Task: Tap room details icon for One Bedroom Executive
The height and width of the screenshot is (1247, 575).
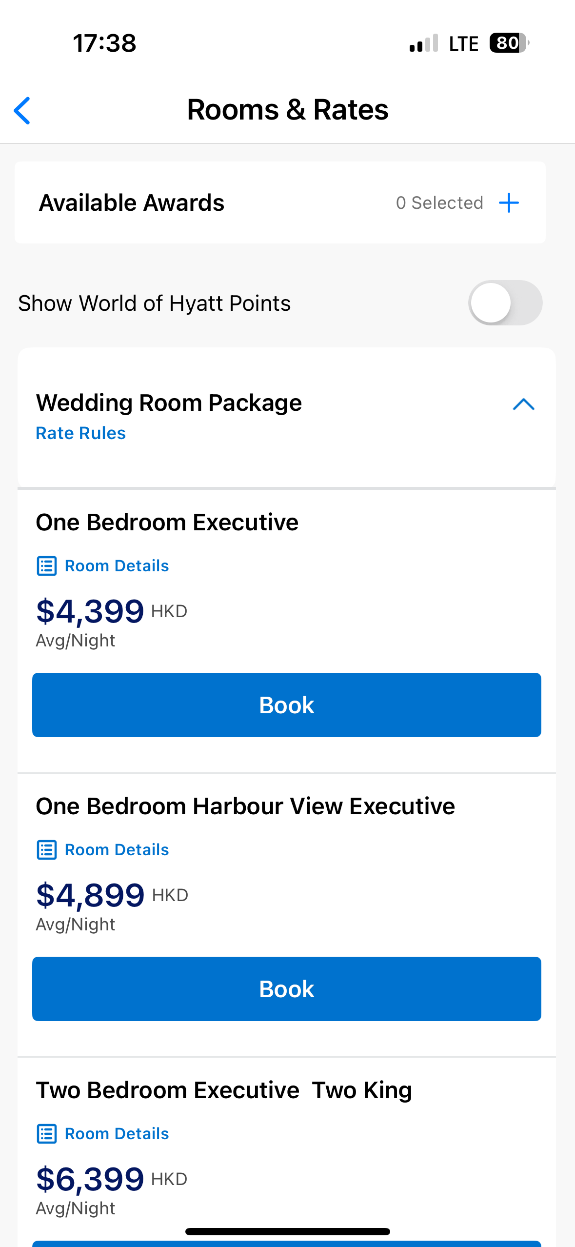Action: click(47, 566)
